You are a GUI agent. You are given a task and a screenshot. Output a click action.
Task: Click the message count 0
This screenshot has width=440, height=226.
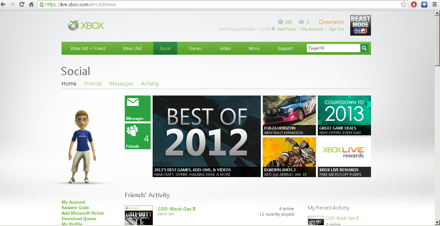[x=308, y=22]
